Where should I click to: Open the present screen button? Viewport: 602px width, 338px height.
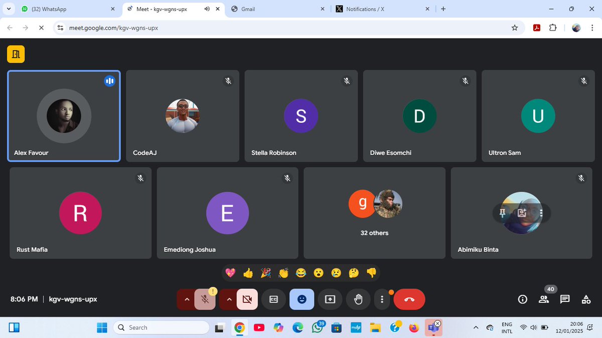(330, 299)
